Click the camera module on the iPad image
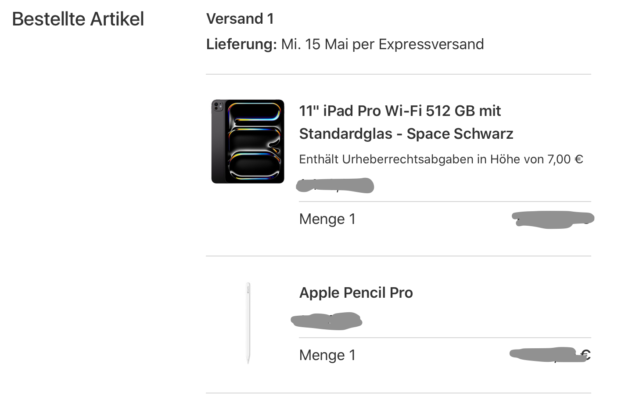This screenshot has width=618, height=404. point(218,106)
